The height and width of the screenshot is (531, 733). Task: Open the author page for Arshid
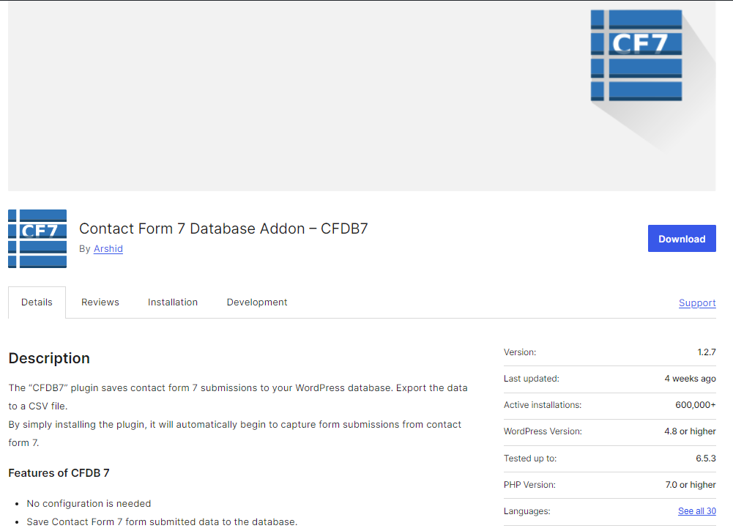click(x=108, y=248)
